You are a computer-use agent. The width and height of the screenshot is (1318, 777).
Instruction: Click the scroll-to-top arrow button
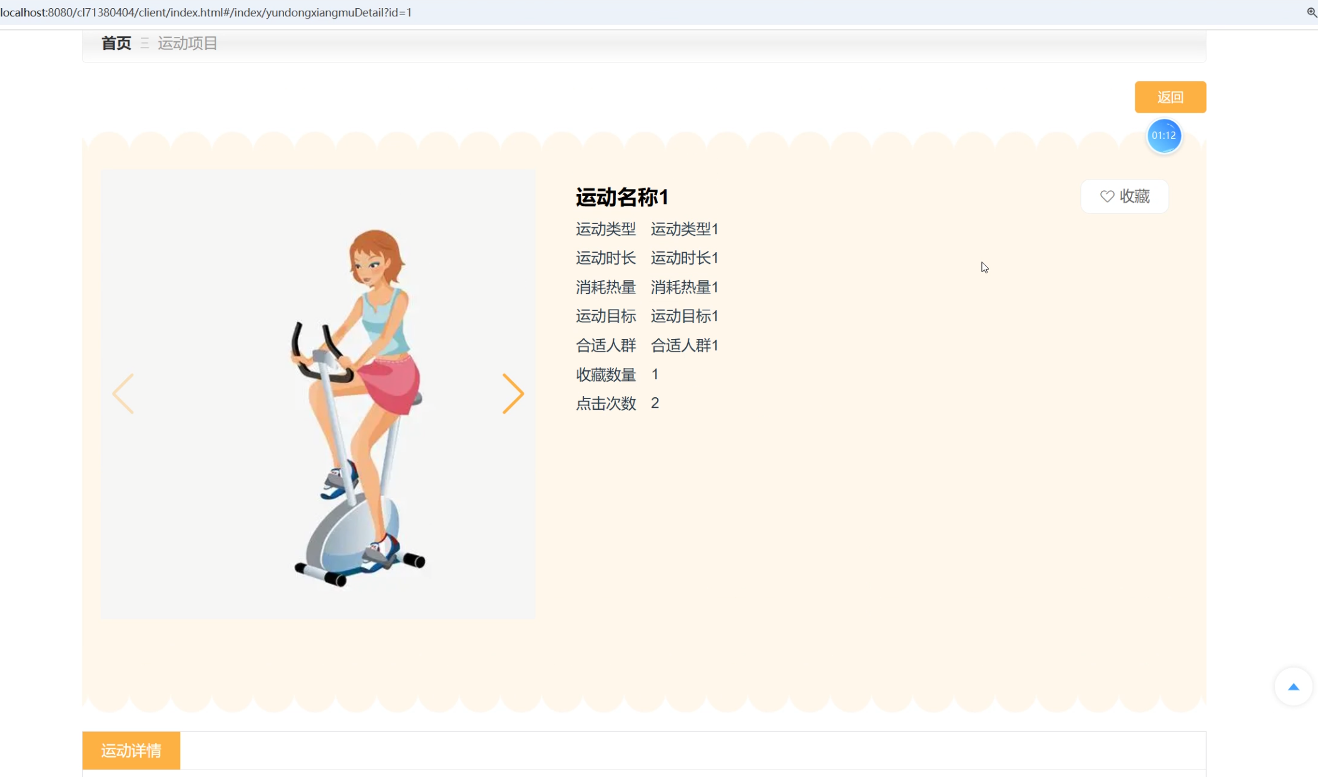pyautogui.click(x=1293, y=686)
